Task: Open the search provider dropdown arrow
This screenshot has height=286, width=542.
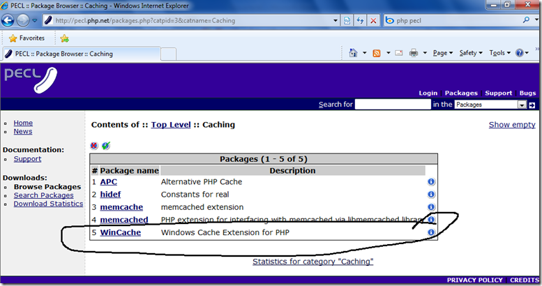Action: pos(536,20)
